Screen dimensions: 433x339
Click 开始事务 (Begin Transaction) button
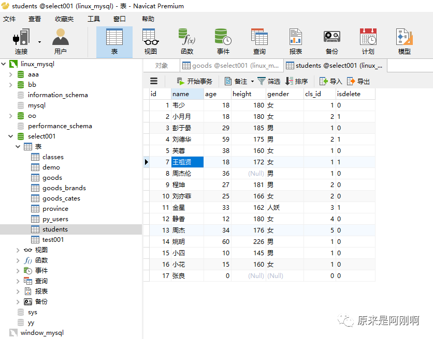[194, 81]
